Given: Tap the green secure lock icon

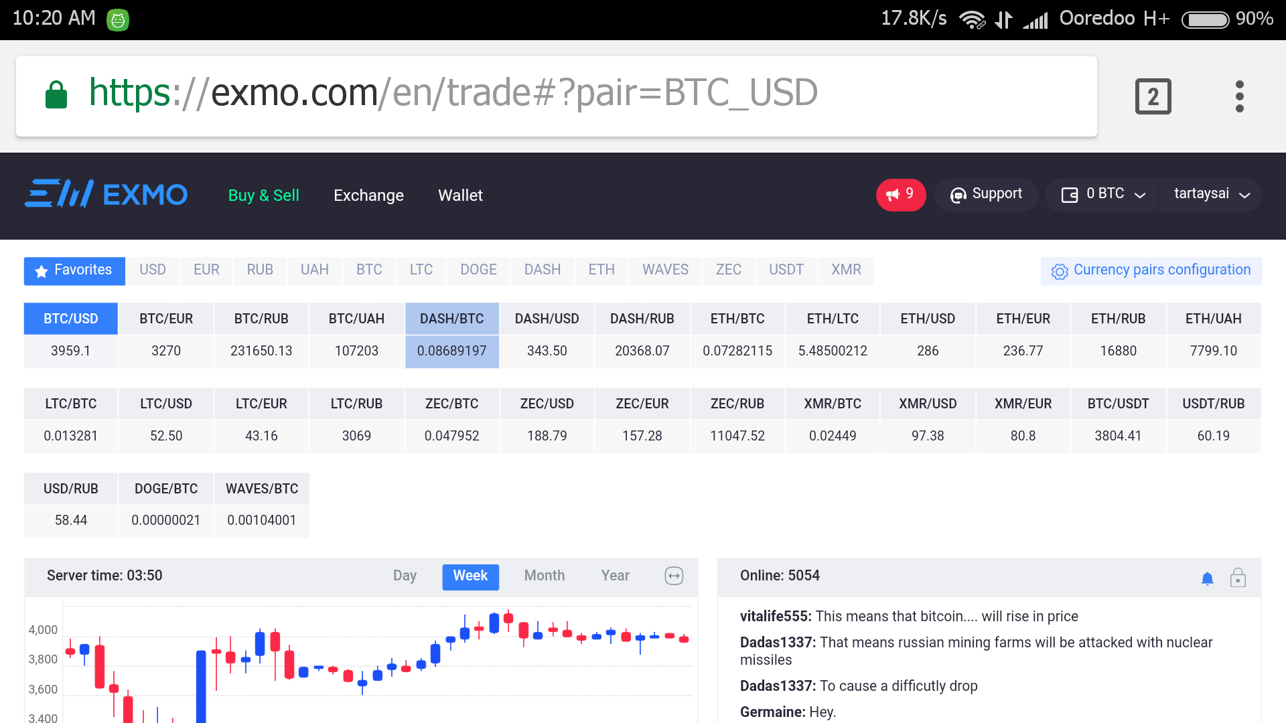Looking at the screenshot, I should point(56,94).
